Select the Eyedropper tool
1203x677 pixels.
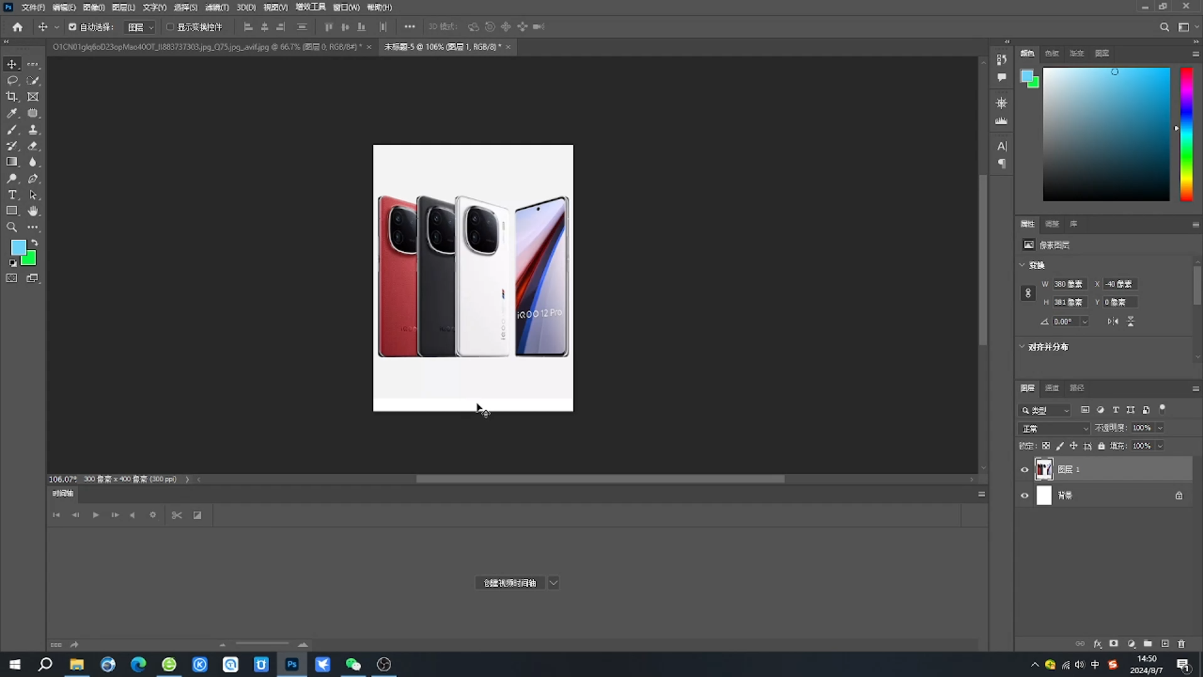click(12, 113)
